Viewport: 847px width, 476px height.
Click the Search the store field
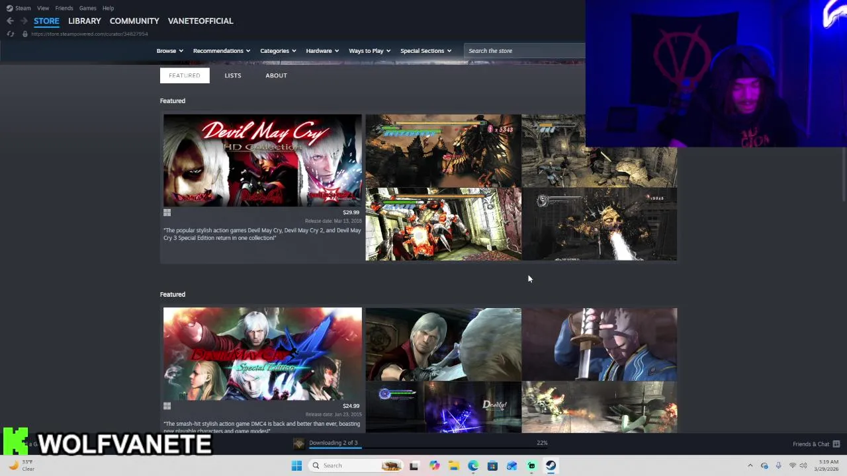[524, 51]
